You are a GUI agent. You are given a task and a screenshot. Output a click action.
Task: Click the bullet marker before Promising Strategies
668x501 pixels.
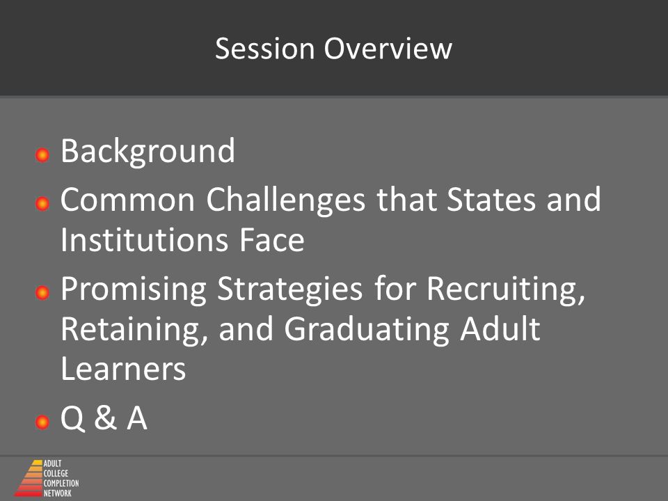coord(42,293)
